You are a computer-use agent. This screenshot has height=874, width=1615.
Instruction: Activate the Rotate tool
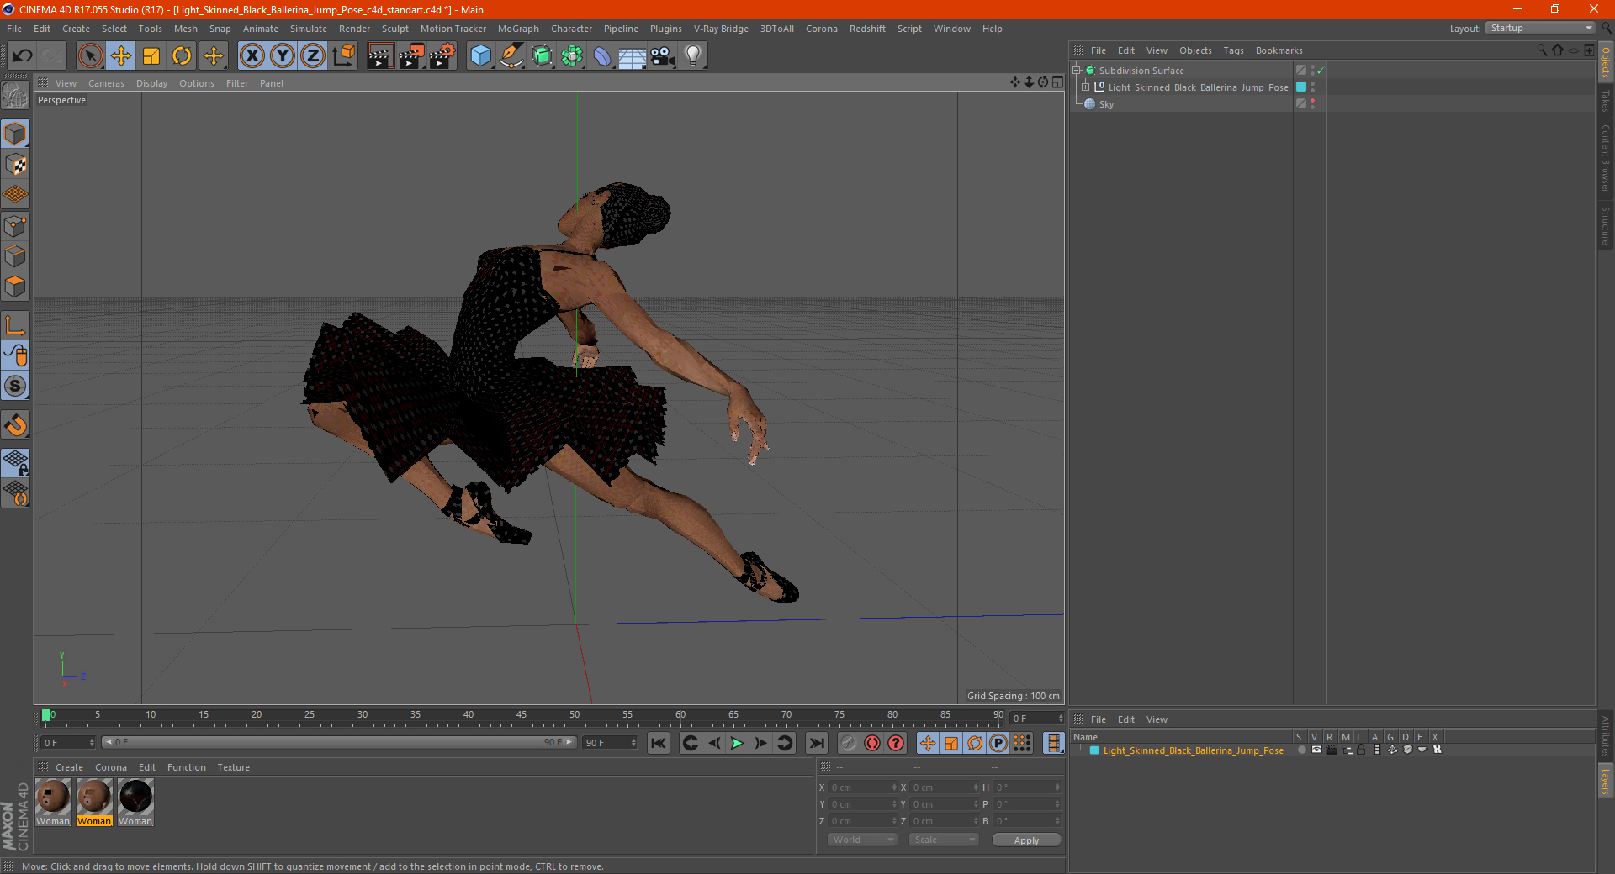pos(182,56)
